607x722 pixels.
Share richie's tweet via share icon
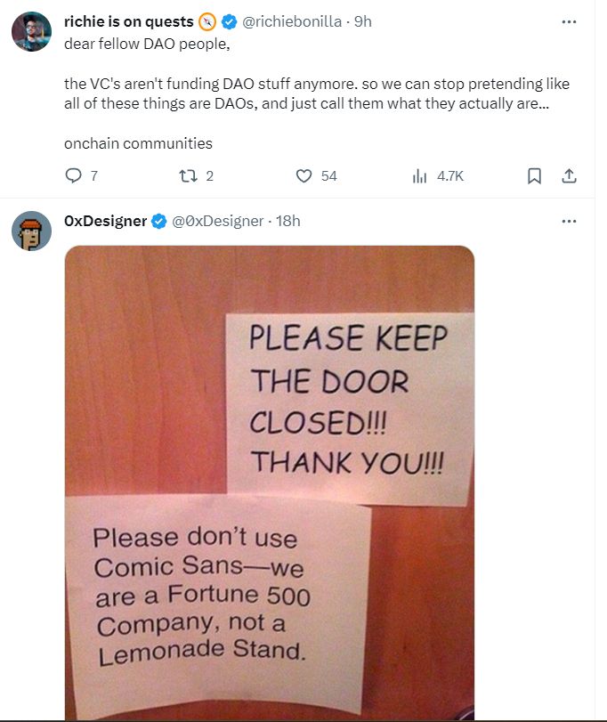[569, 176]
